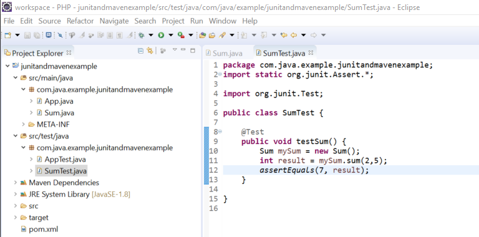
Task: Open the Project Explorer View Menu triangle
Action: click(x=175, y=49)
